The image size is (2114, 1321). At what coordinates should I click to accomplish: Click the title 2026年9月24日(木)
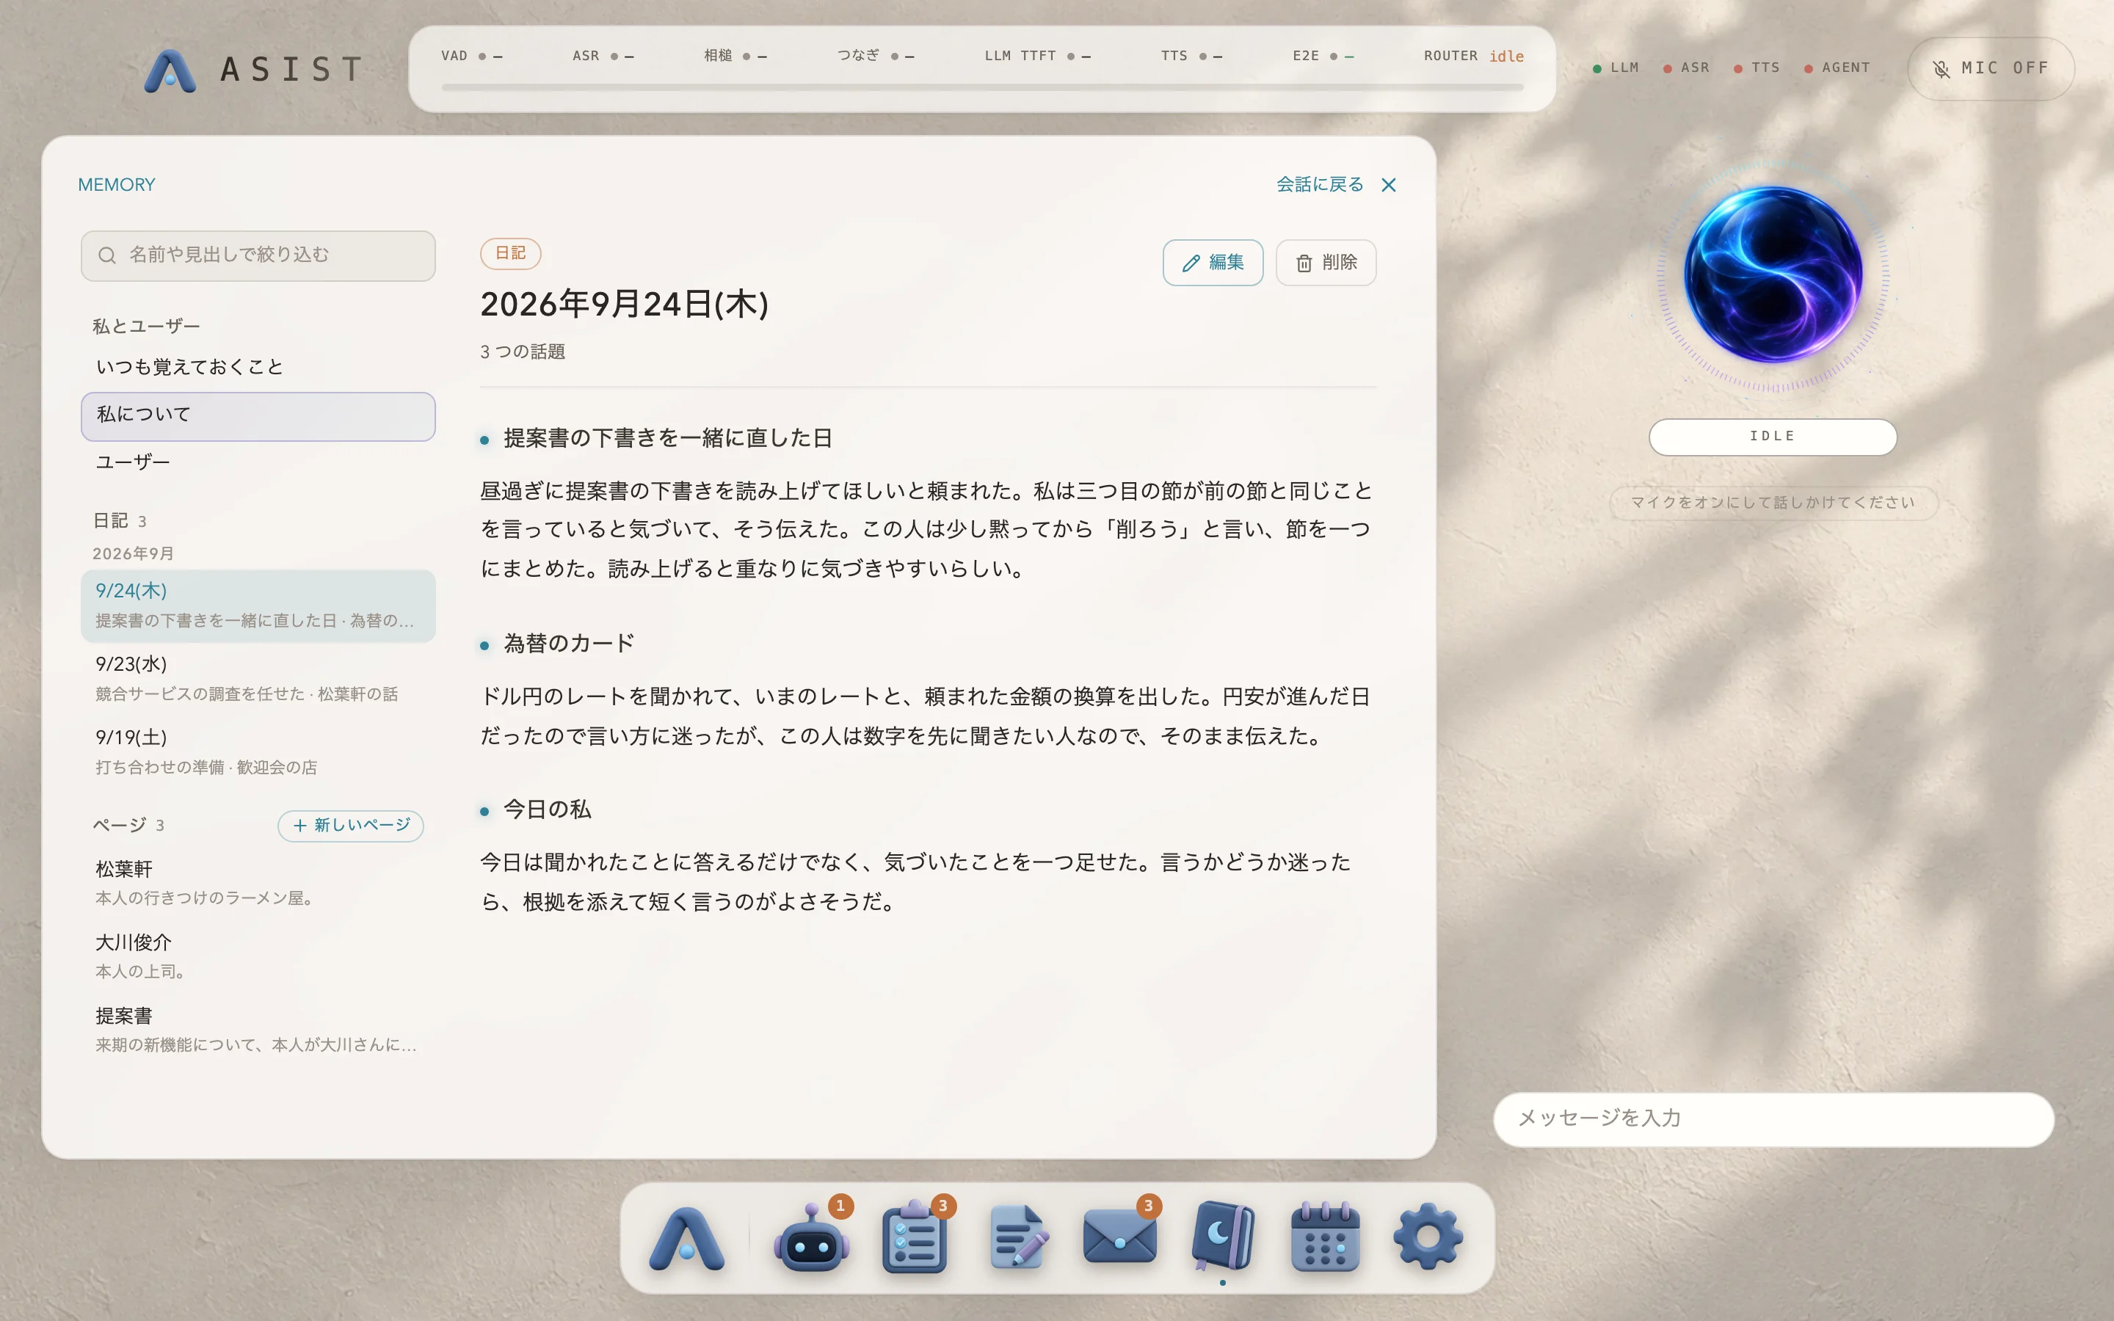625,305
